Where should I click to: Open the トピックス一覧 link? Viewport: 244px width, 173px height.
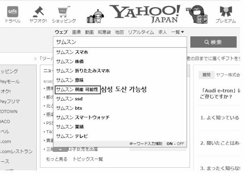click(88, 159)
